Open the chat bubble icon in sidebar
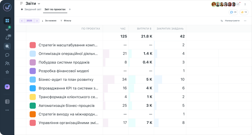This screenshot has width=252, height=135. [x=7, y=55]
